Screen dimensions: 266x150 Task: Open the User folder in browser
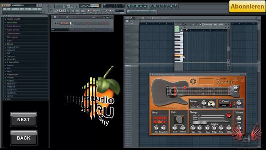(x=8, y=99)
